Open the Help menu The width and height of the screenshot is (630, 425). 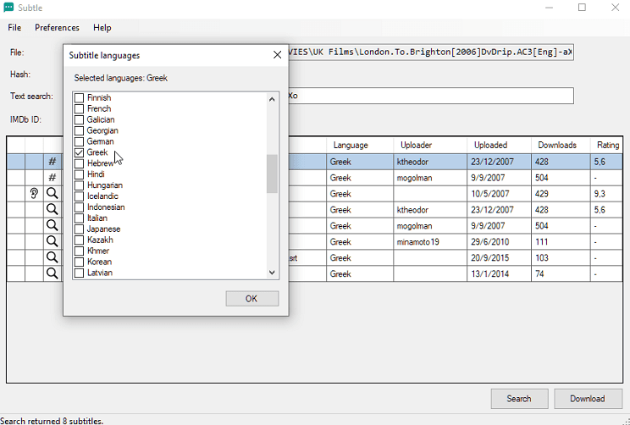[x=102, y=27]
